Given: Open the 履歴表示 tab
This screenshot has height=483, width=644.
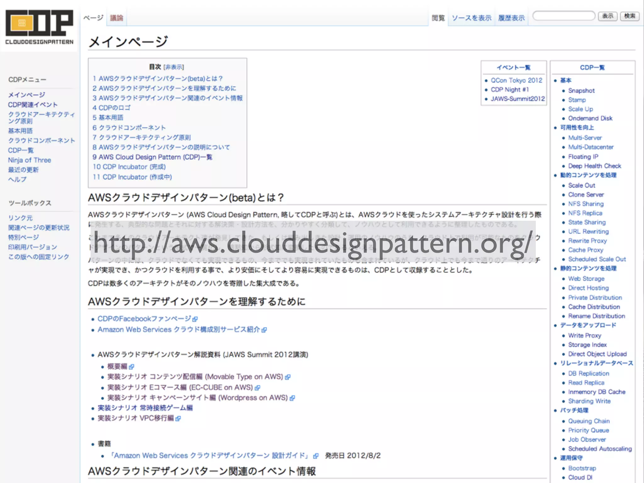Looking at the screenshot, I should (511, 18).
